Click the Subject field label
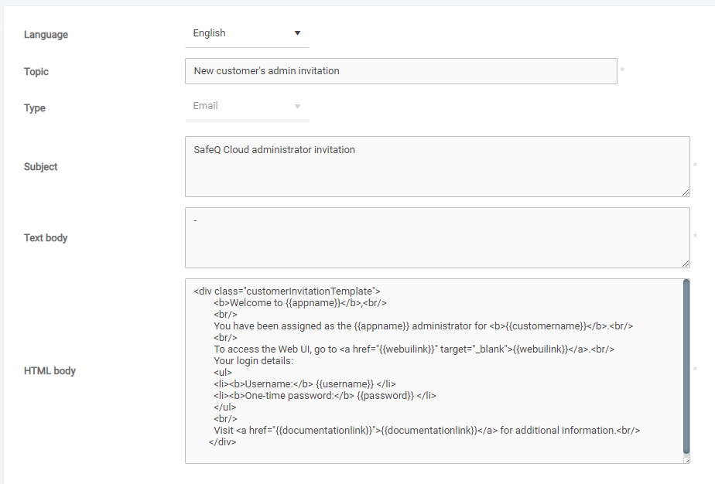715x484 pixels. pos(41,167)
